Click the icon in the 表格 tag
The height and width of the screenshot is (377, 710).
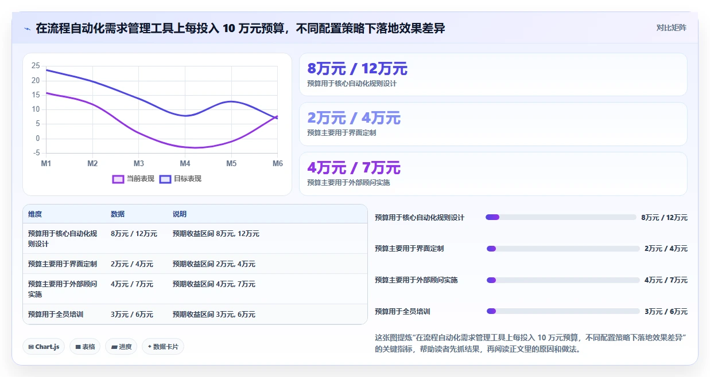[77, 347]
